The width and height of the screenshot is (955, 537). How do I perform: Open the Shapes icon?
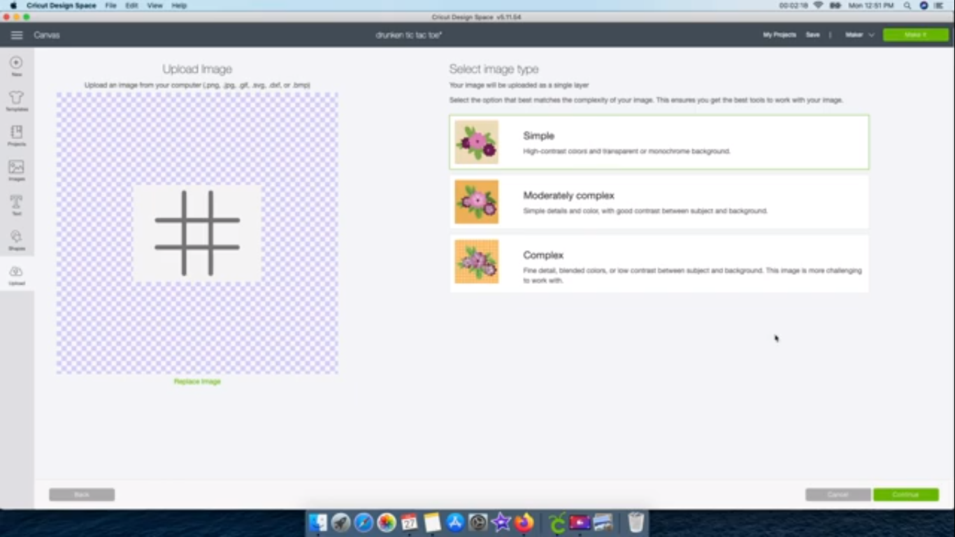click(x=15, y=238)
